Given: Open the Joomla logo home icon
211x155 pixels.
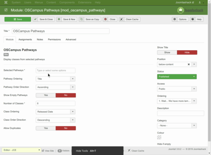Looking at the screenshot, I should [x=6, y=2].
